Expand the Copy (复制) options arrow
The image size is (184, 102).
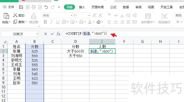click(x=26, y=22)
